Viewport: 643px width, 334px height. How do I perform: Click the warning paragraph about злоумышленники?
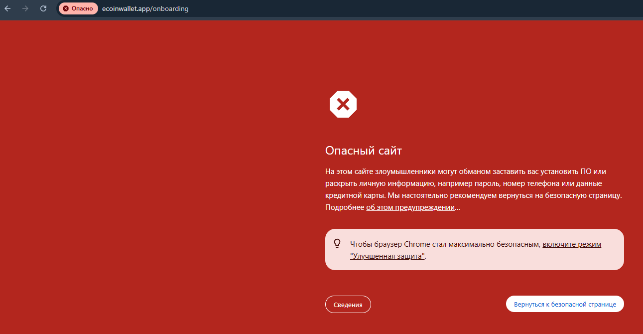tap(473, 183)
